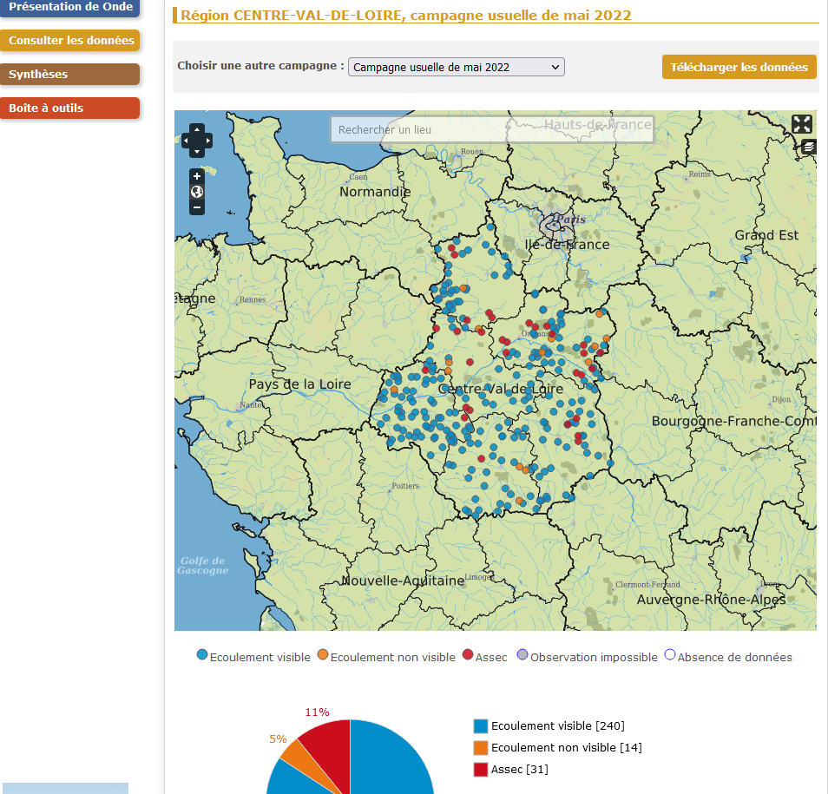Pan the map downward with the arrow

(x=197, y=152)
